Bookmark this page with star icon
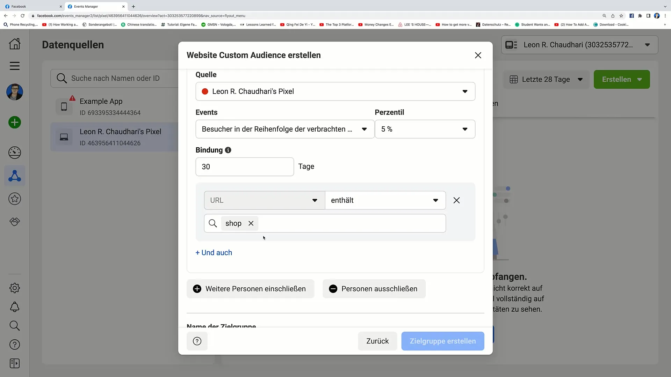Screen dimensions: 671x377 (621, 16)
